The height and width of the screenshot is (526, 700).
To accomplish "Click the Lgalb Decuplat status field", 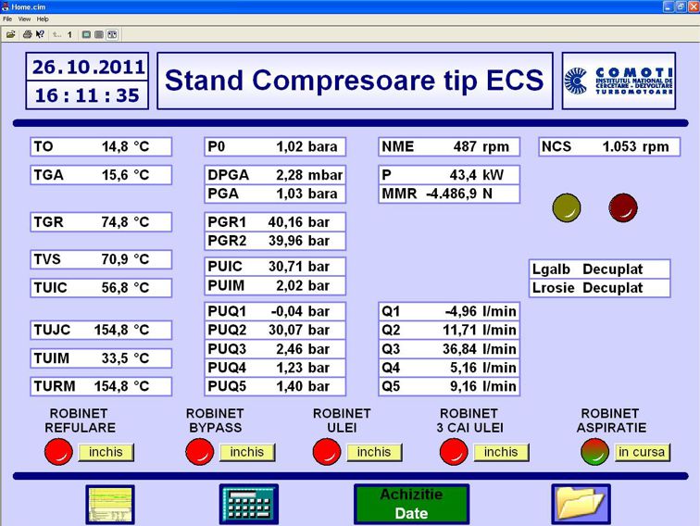I will pyautogui.click(x=600, y=269).
